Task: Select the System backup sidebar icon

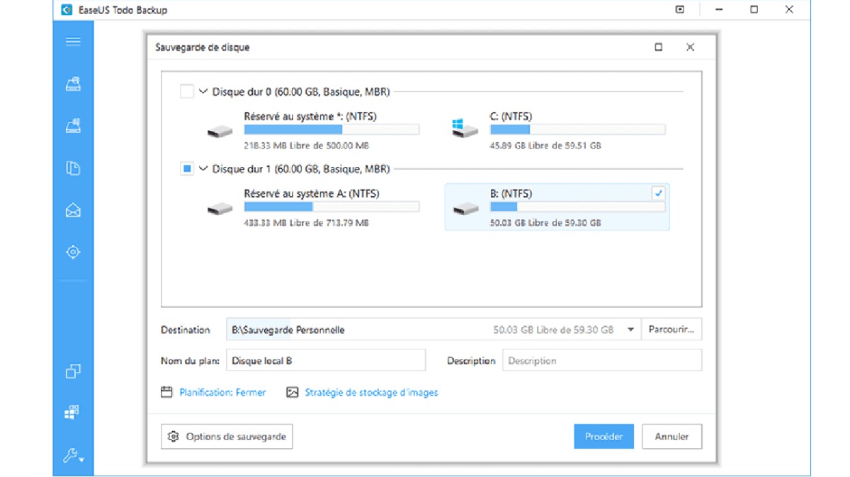Action: coord(73,126)
